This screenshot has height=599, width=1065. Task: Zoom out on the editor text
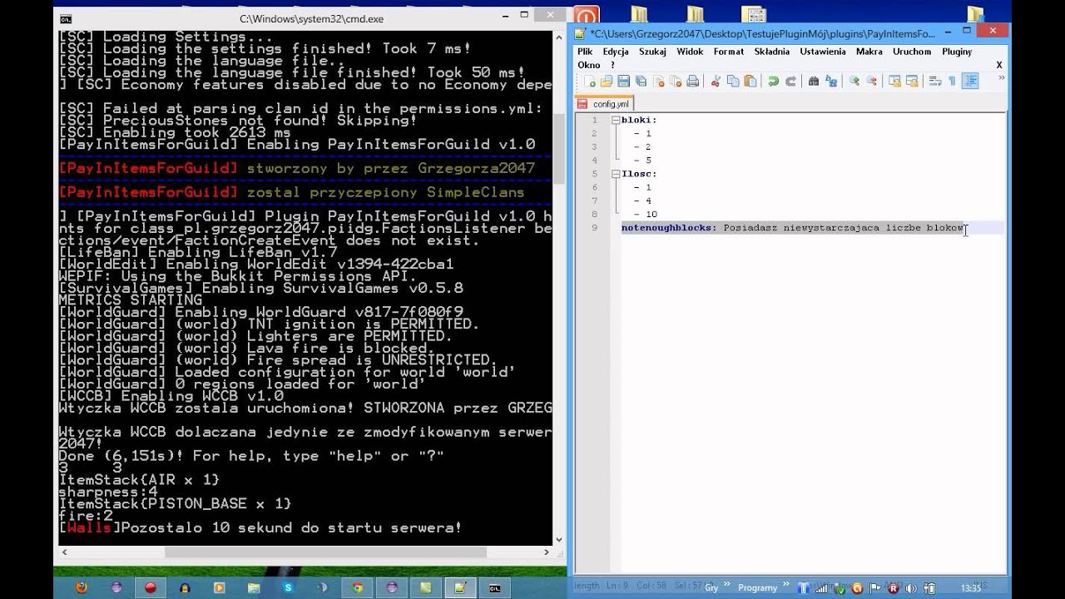pyautogui.click(x=871, y=81)
